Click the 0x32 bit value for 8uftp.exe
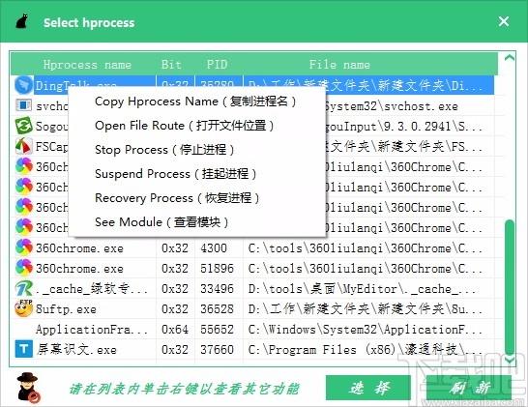Viewport: 528px width, 407px height. (175, 309)
